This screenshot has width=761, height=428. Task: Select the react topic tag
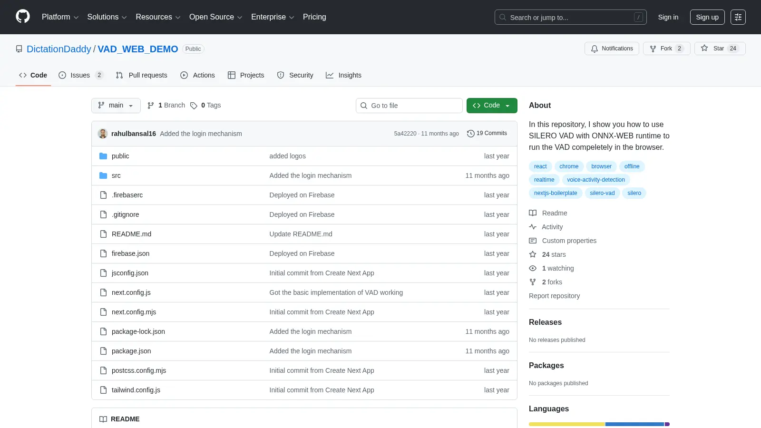(540, 166)
